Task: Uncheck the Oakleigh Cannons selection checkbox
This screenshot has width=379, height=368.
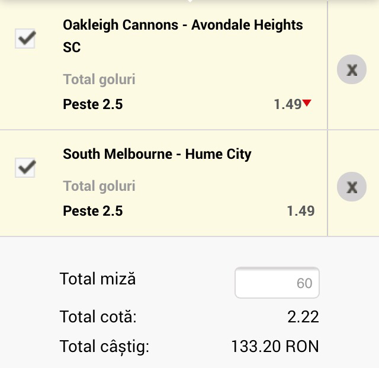Action: [x=25, y=39]
